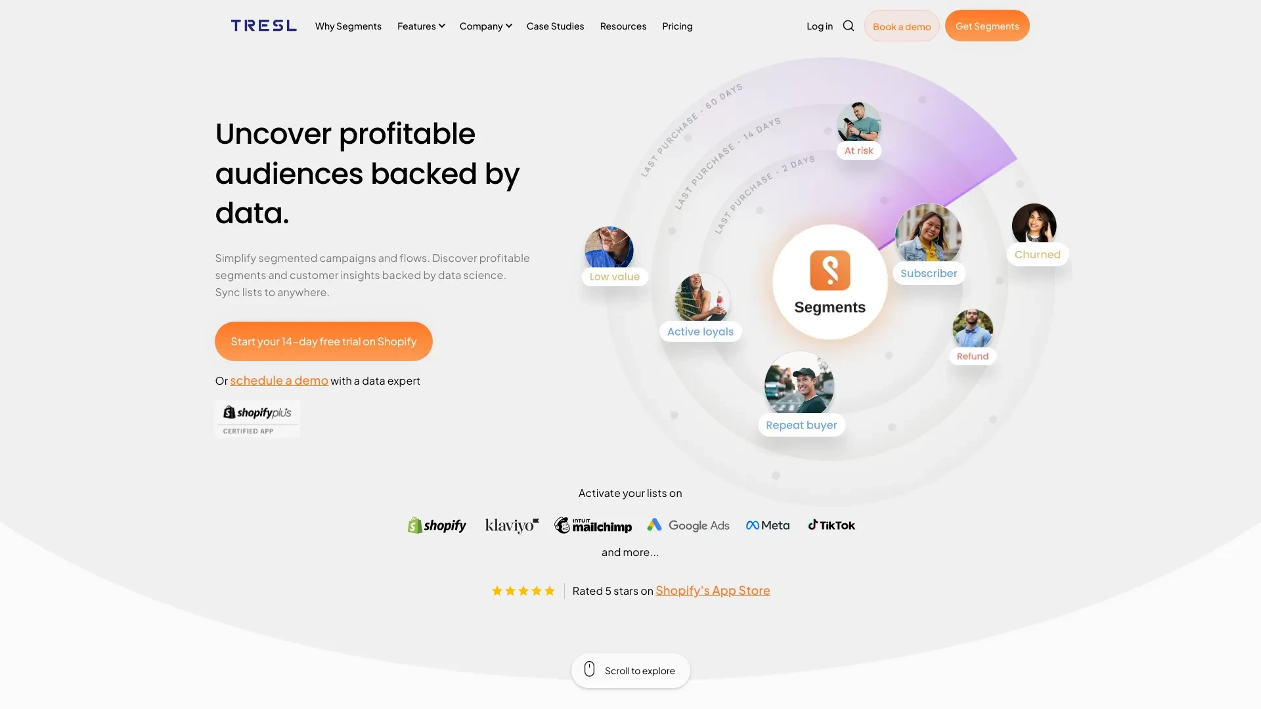
Task: Click the search icon in navigation
Action: (847, 25)
